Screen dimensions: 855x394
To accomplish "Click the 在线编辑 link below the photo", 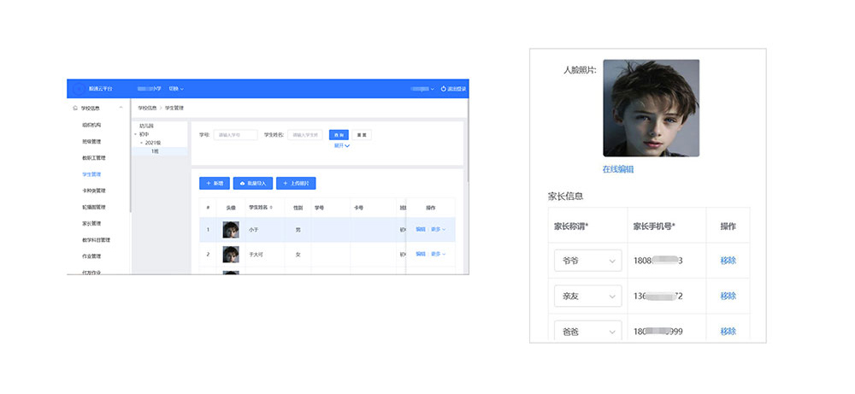I will click(x=617, y=169).
